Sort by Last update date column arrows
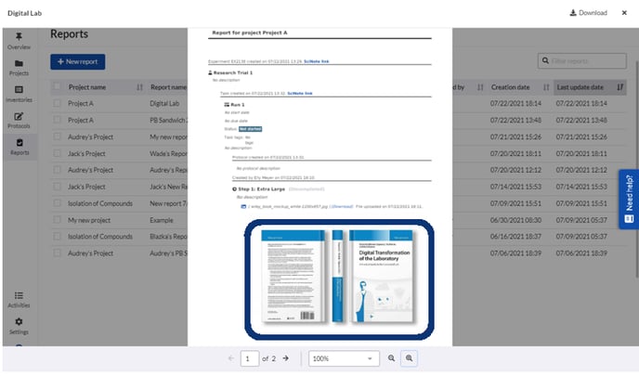Image resolution: width=639 pixels, height=376 pixels. tap(619, 87)
